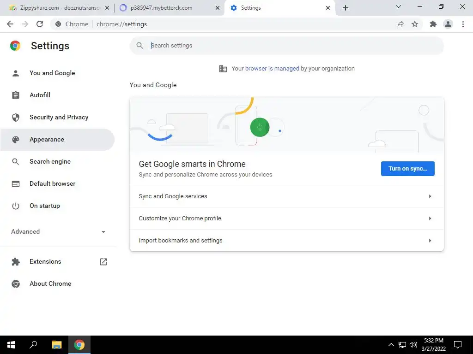
Task: Click the window icon for Default browser
Action: tap(16, 183)
